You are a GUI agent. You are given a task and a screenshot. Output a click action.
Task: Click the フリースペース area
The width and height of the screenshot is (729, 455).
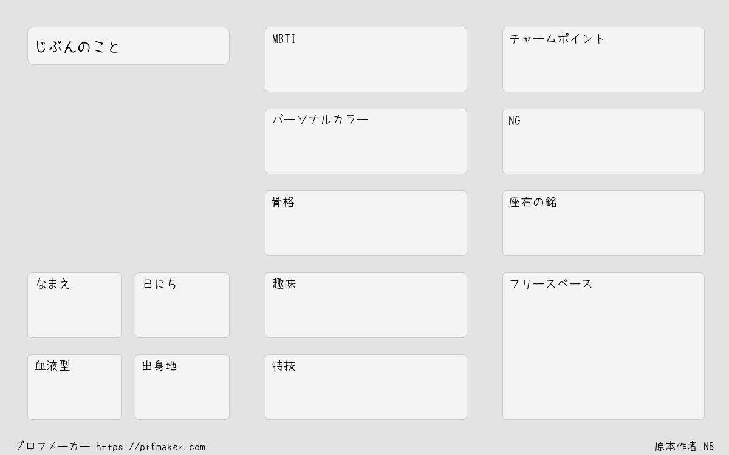603,346
